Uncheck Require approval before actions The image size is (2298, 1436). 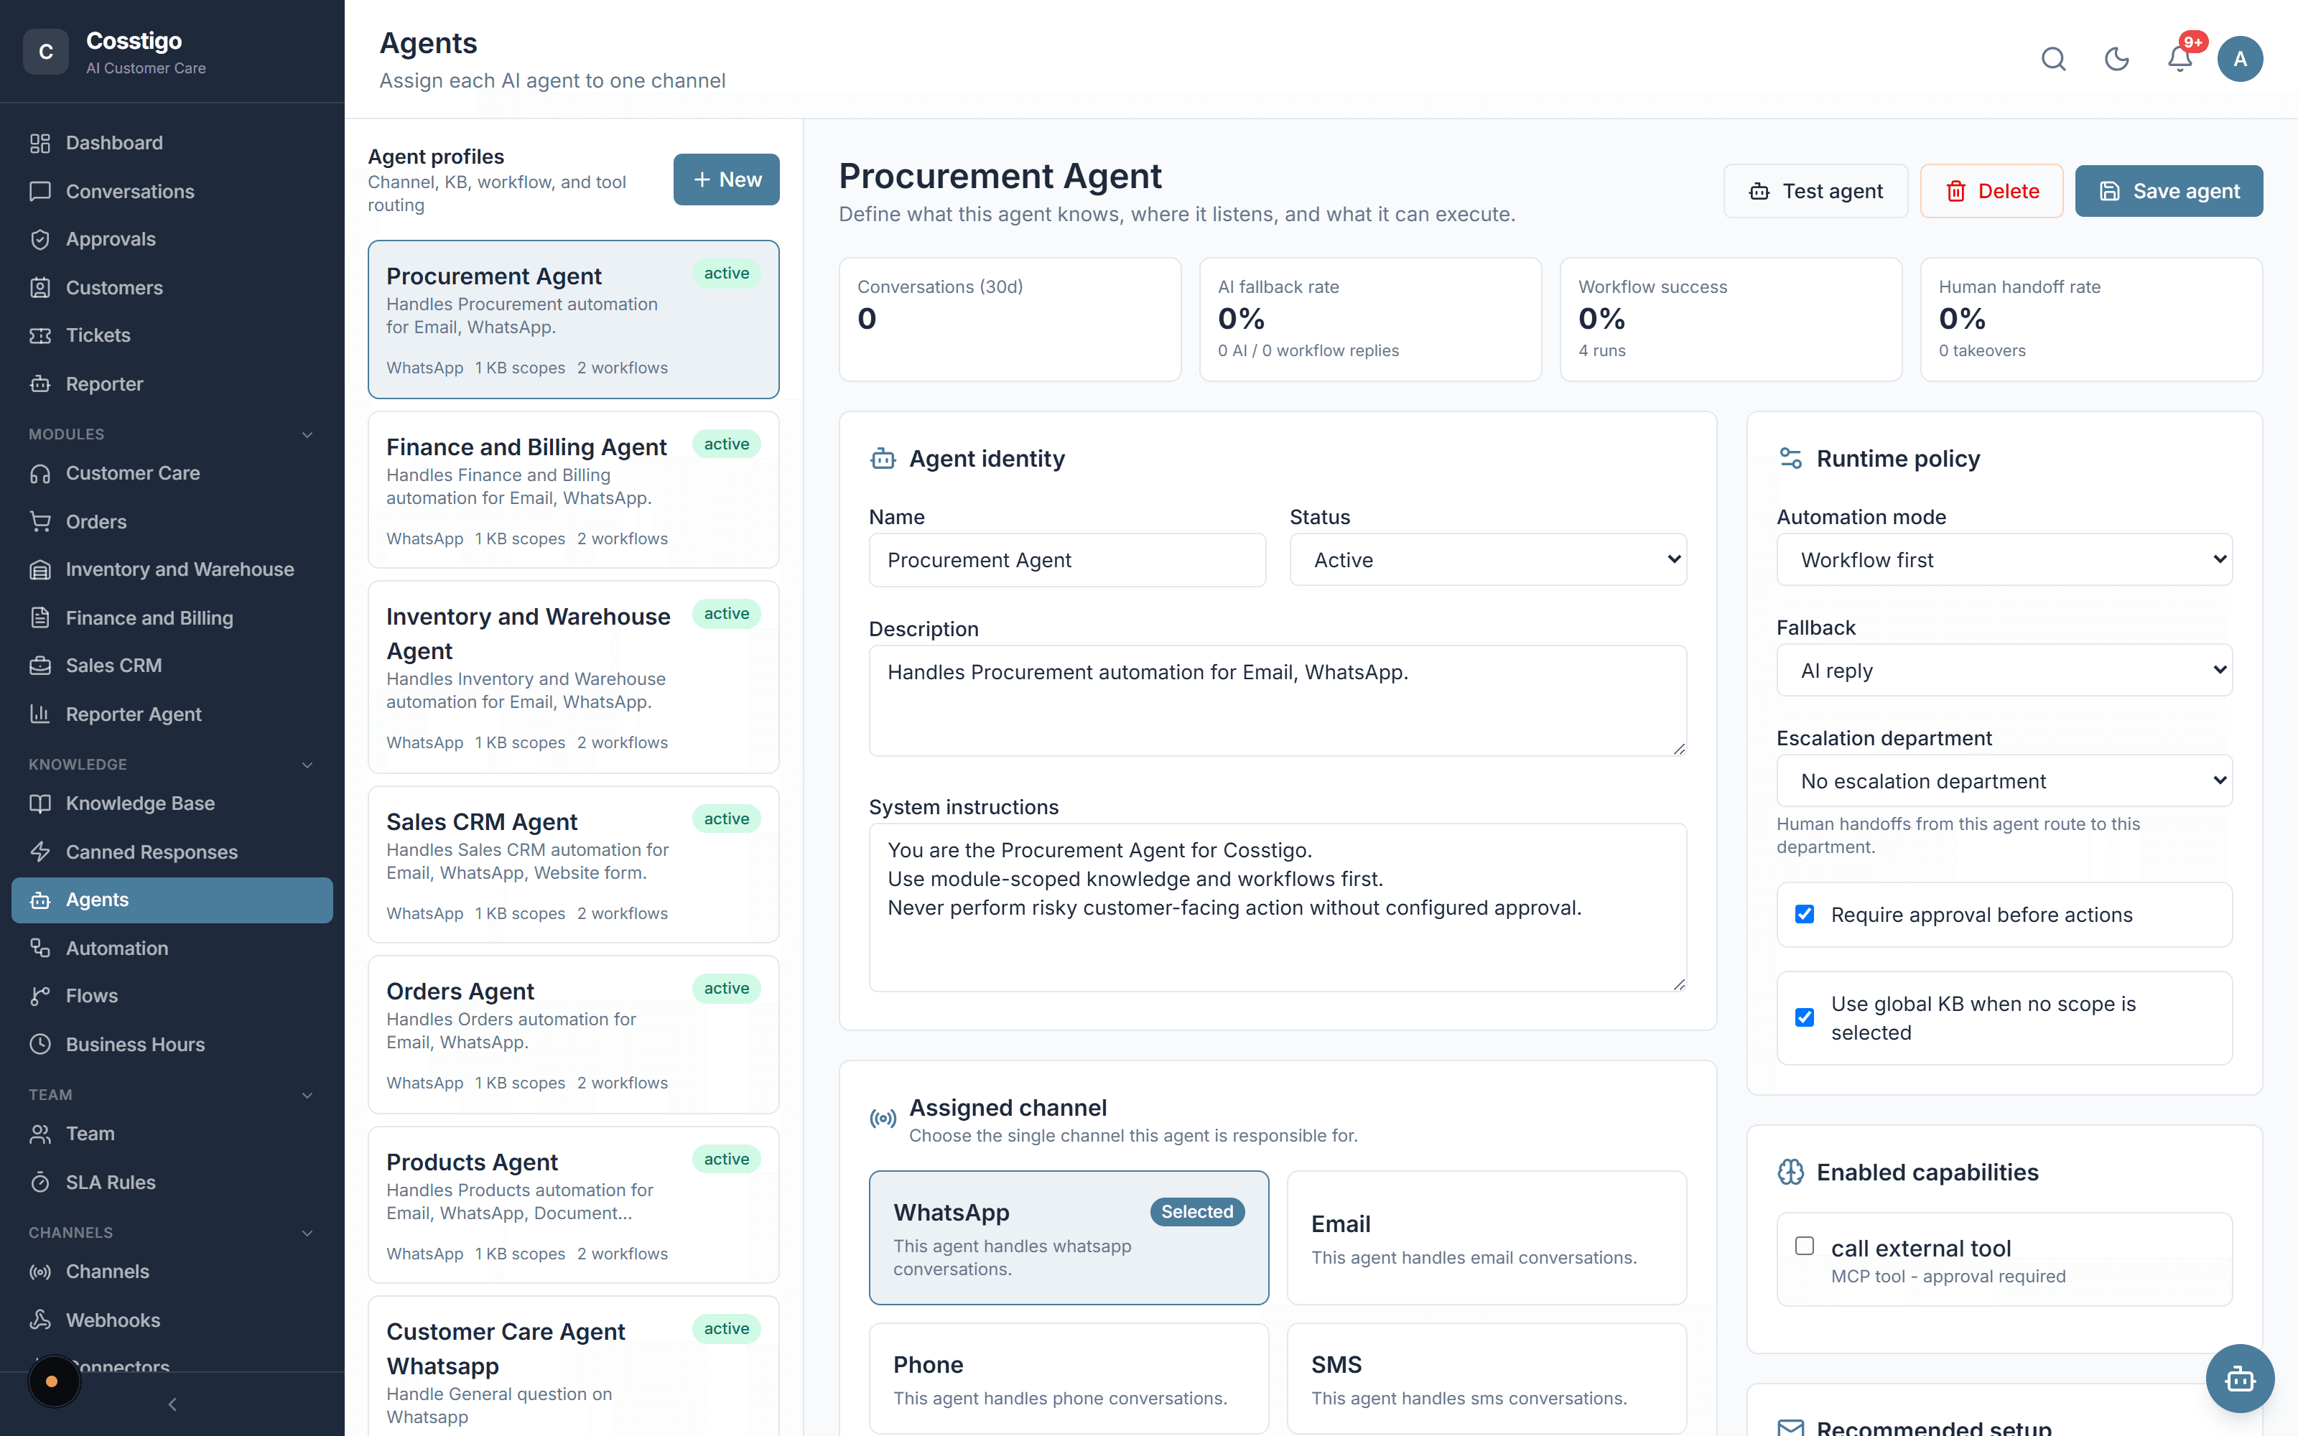[x=1804, y=913]
